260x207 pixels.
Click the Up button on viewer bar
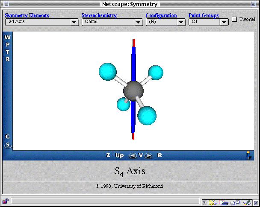pos(120,155)
